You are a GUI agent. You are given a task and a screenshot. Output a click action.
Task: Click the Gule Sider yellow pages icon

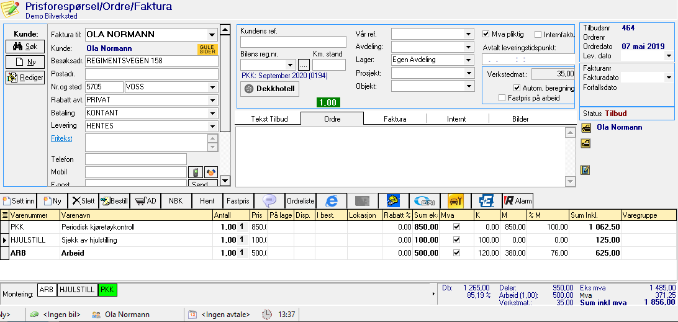click(x=207, y=50)
